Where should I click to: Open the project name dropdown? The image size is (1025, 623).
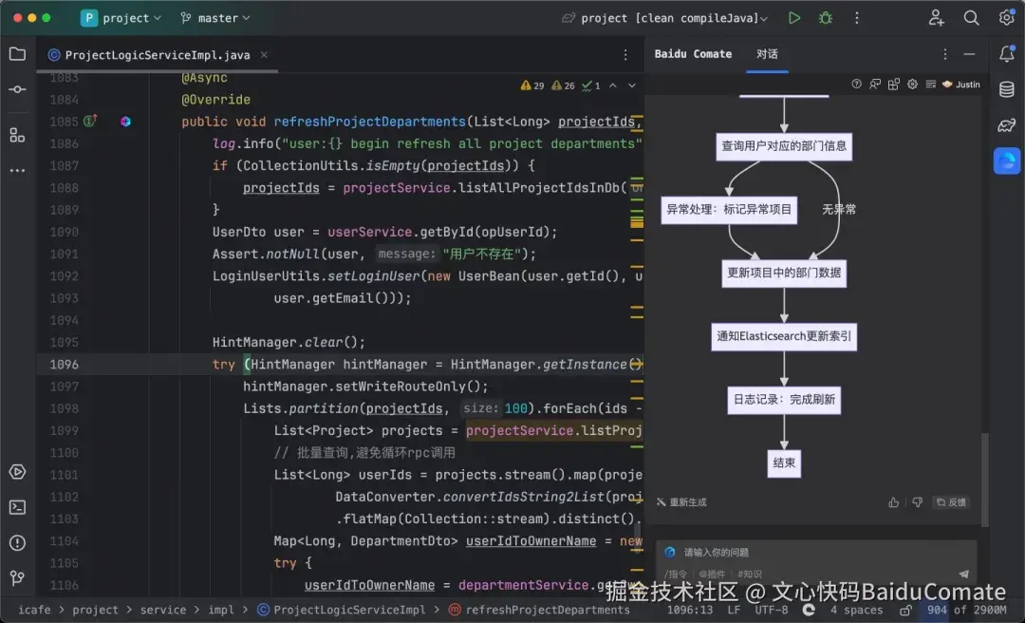point(121,18)
